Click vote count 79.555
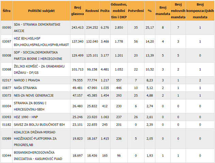Screen dimensions: 215x163 click(78, 80)
